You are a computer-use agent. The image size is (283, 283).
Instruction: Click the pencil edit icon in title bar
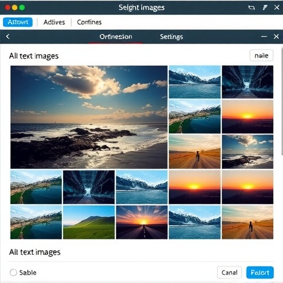(x=265, y=8)
